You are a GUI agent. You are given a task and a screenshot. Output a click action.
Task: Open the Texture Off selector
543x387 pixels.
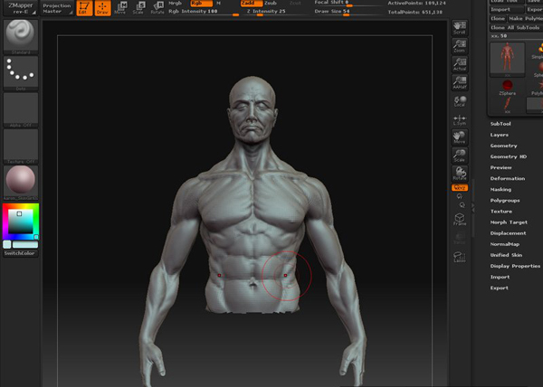tap(21, 146)
